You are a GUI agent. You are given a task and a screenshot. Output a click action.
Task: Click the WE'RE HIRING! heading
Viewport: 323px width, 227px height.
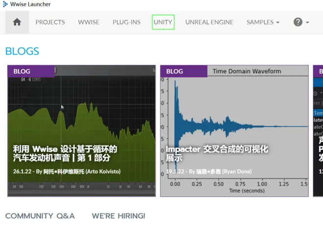pos(118,216)
